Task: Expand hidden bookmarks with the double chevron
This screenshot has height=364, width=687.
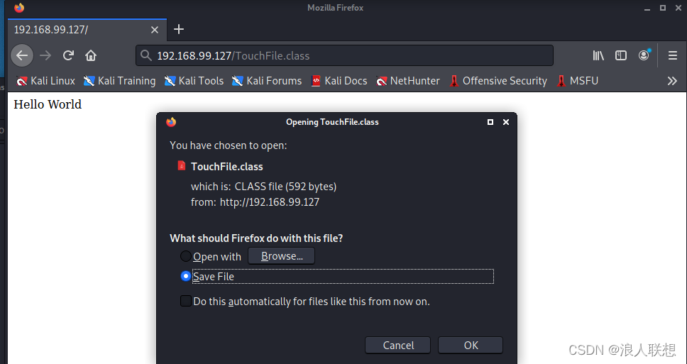Action: (x=672, y=81)
